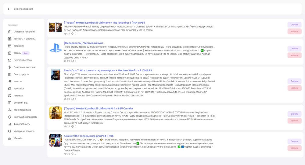Open Фин отчётность page
This screenshot has width=305, height=165.
[22, 124]
